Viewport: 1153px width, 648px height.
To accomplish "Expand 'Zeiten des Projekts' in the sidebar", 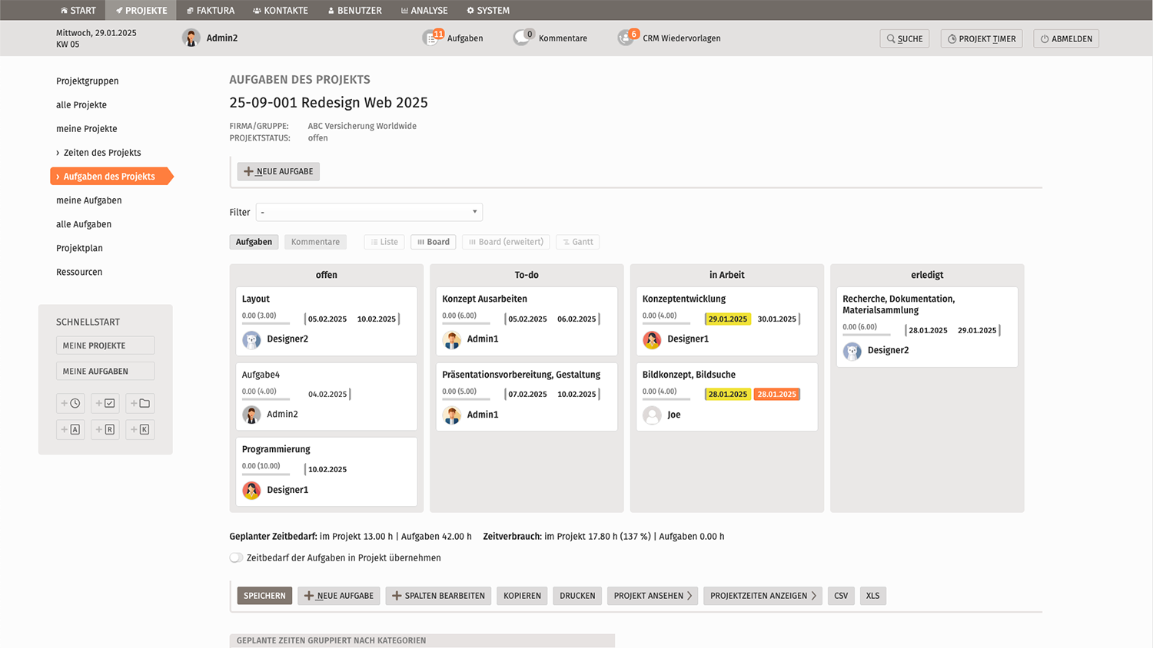I will 102,153.
